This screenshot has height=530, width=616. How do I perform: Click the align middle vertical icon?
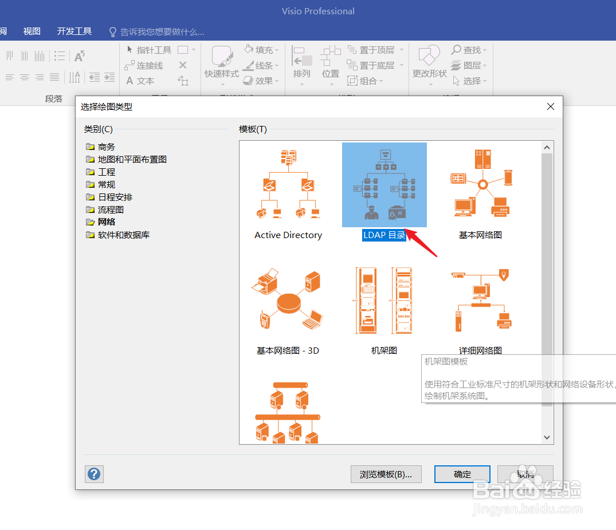click(x=25, y=56)
